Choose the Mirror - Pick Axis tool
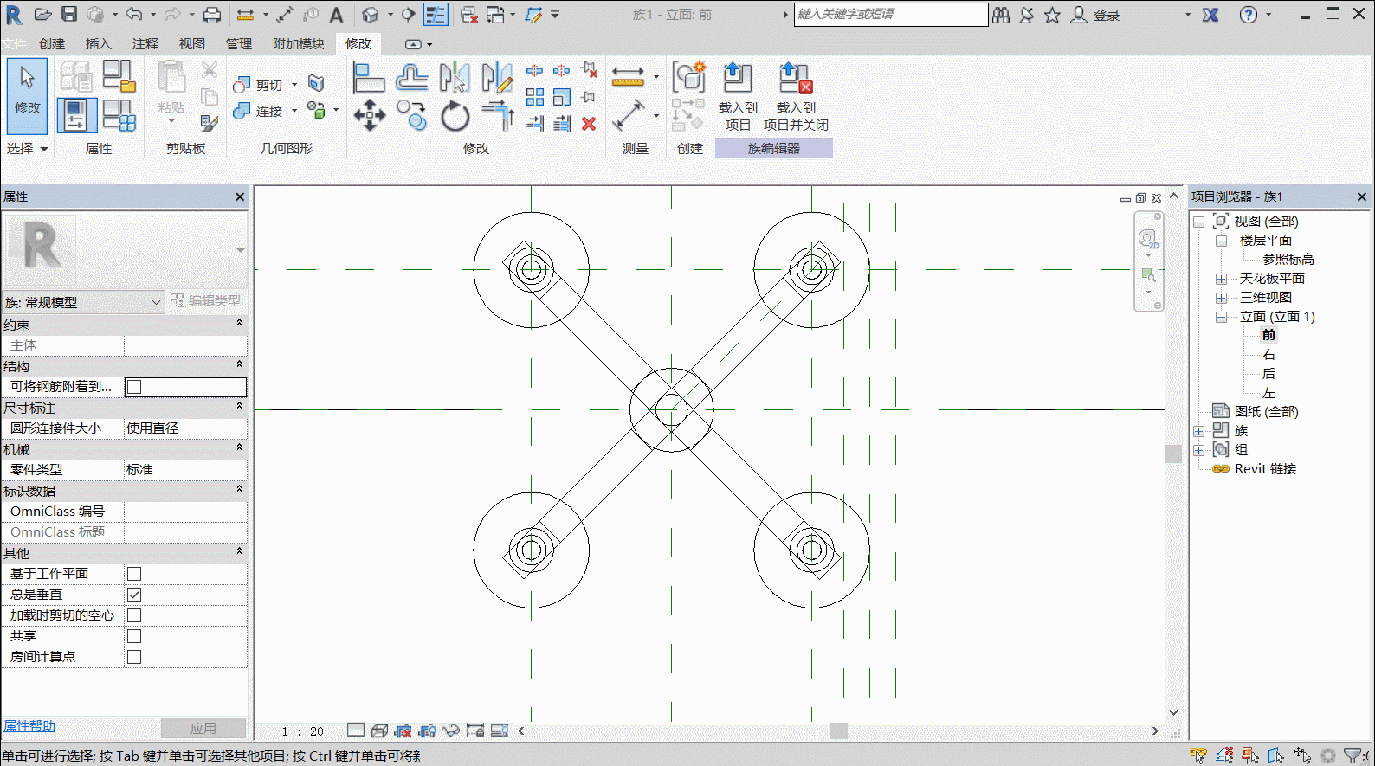1375x766 pixels. click(455, 78)
